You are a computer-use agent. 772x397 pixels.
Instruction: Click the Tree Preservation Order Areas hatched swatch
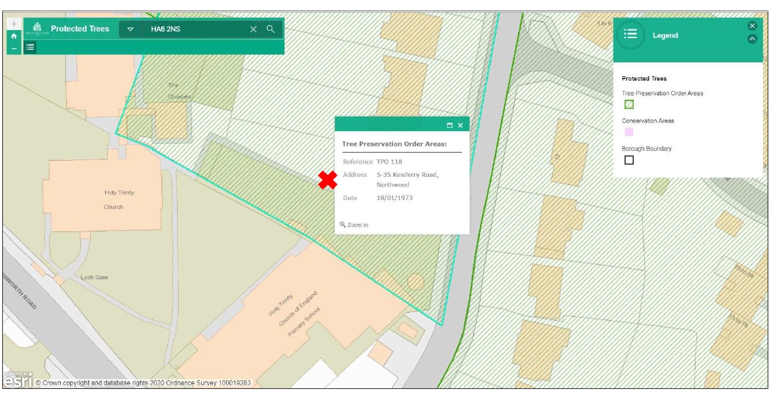[629, 105]
